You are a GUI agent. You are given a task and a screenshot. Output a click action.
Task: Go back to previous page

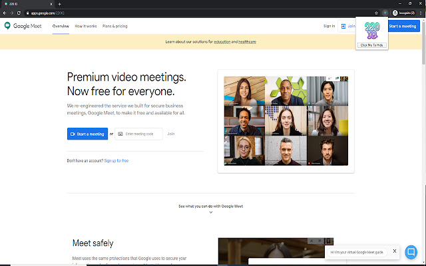tap(5, 13)
